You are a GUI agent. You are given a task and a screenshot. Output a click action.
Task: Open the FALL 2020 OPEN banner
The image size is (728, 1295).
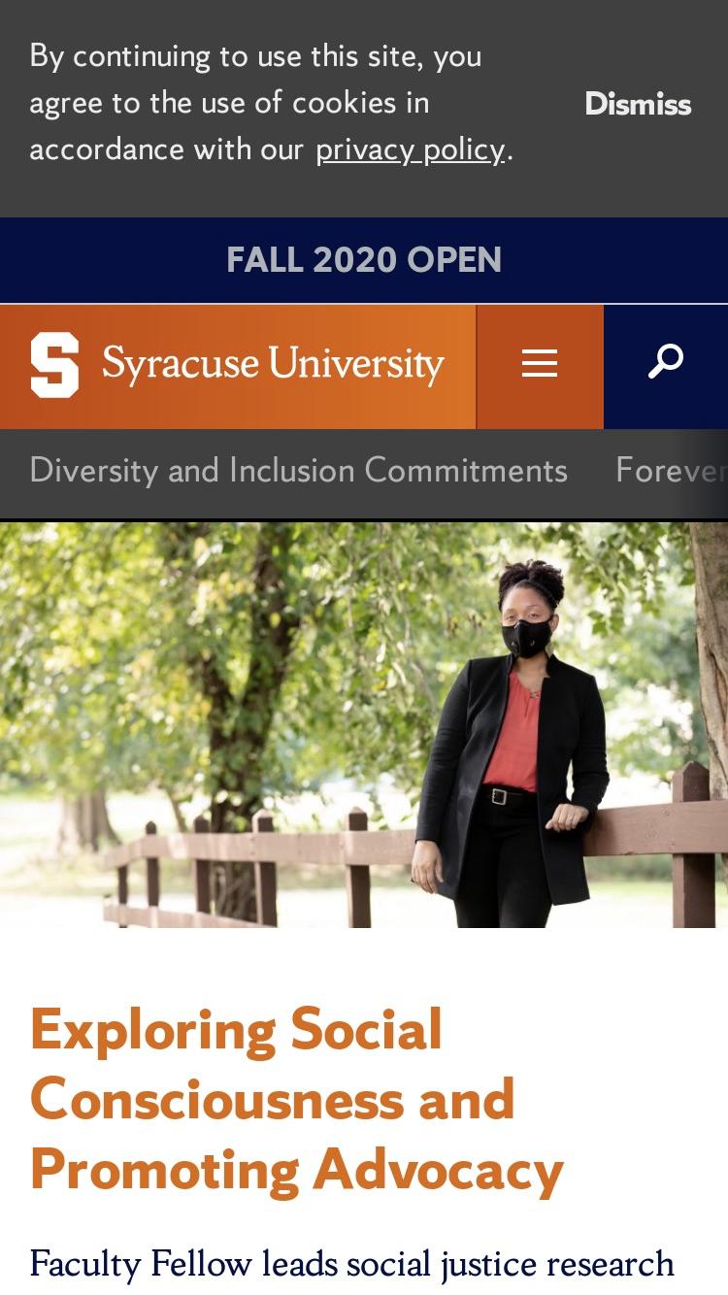[x=364, y=260]
